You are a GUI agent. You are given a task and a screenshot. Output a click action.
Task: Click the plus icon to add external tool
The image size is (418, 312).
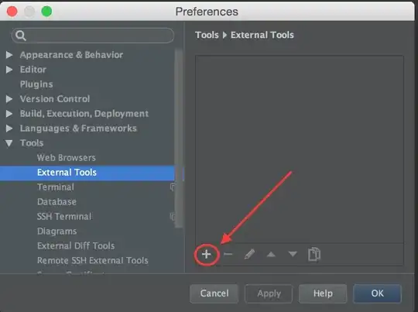(207, 254)
